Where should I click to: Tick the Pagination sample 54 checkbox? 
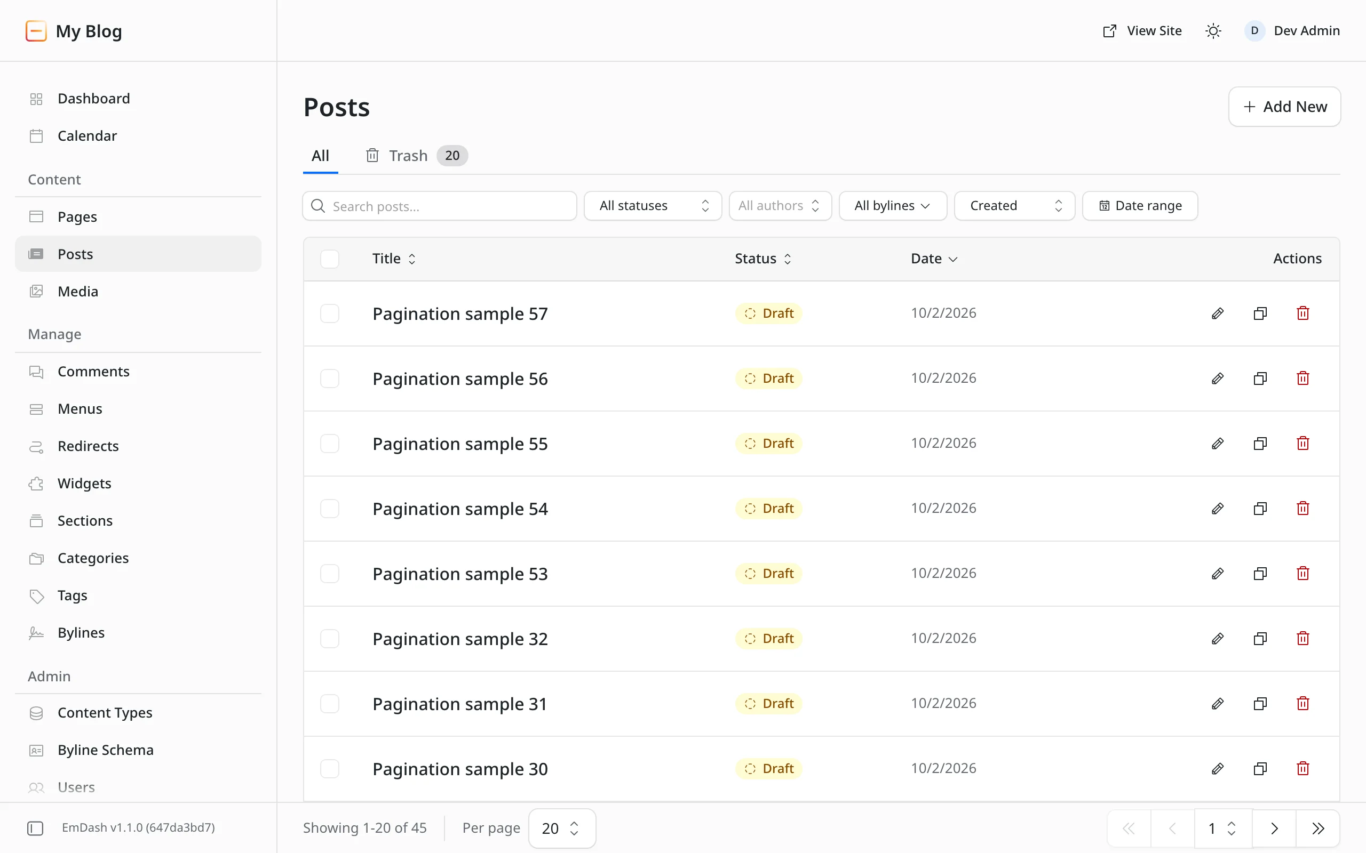330,508
